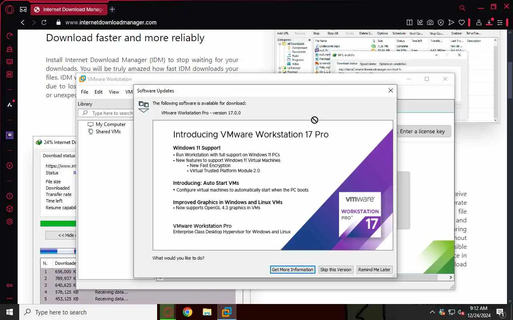
Task: Open Twitch panel in sidebar
Action: point(10,135)
